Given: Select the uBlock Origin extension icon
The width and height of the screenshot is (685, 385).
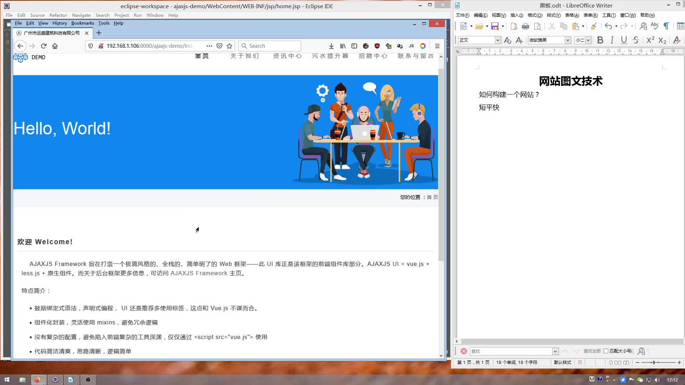Looking at the screenshot, I should coord(377,46).
